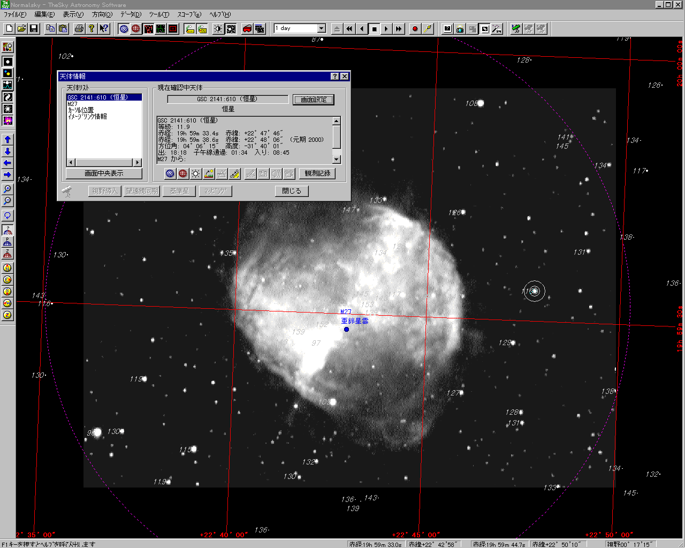Screen dimensions: 685x548
Task: Save using the floppy disk icon
Action: pyautogui.click(x=34, y=28)
